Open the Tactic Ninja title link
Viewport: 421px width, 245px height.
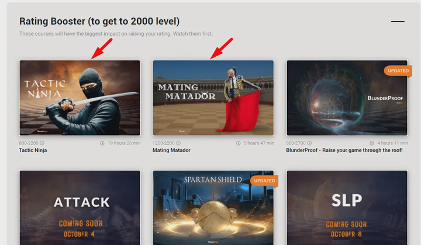coord(33,150)
